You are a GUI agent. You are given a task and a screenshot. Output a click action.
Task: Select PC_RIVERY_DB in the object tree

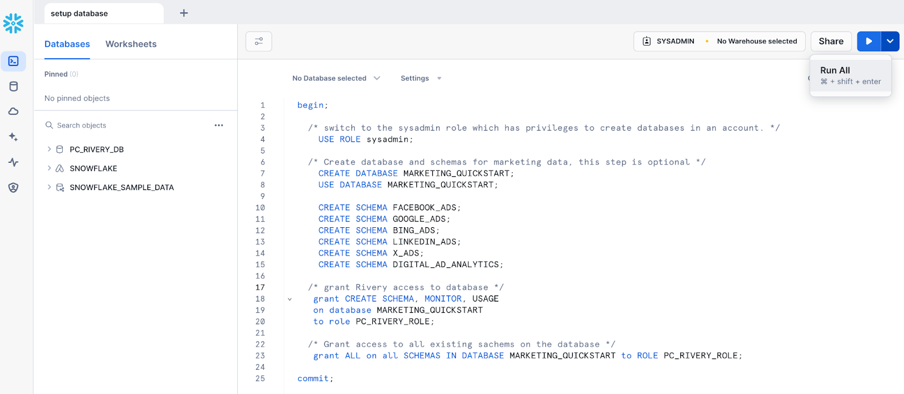97,149
